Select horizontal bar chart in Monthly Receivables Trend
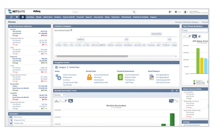This screenshot has width=214, height=132. tap(66, 101)
